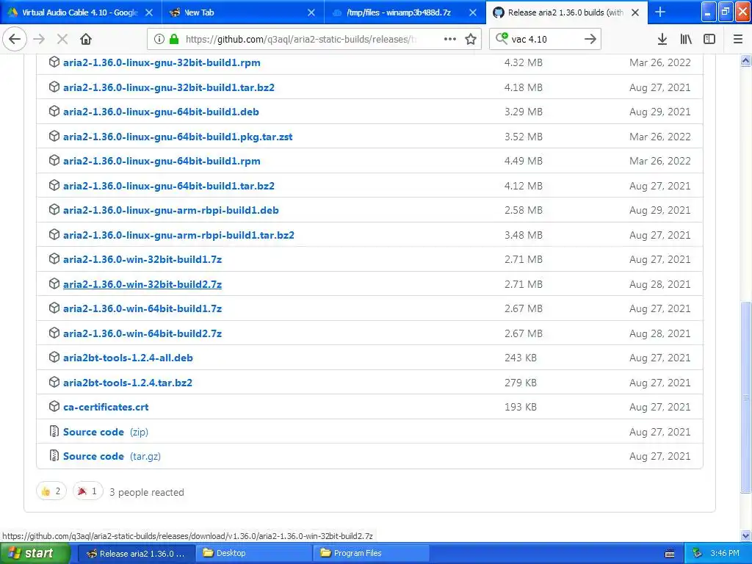Open the Firefox hamburger menu
The image size is (752, 564).
tap(738, 39)
